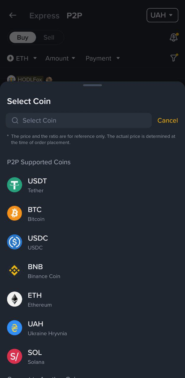Switch toggle to Buy
This screenshot has height=378, width=185.
tap(23, 38)
